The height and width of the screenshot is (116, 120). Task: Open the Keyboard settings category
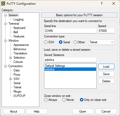tap(19, 28)
